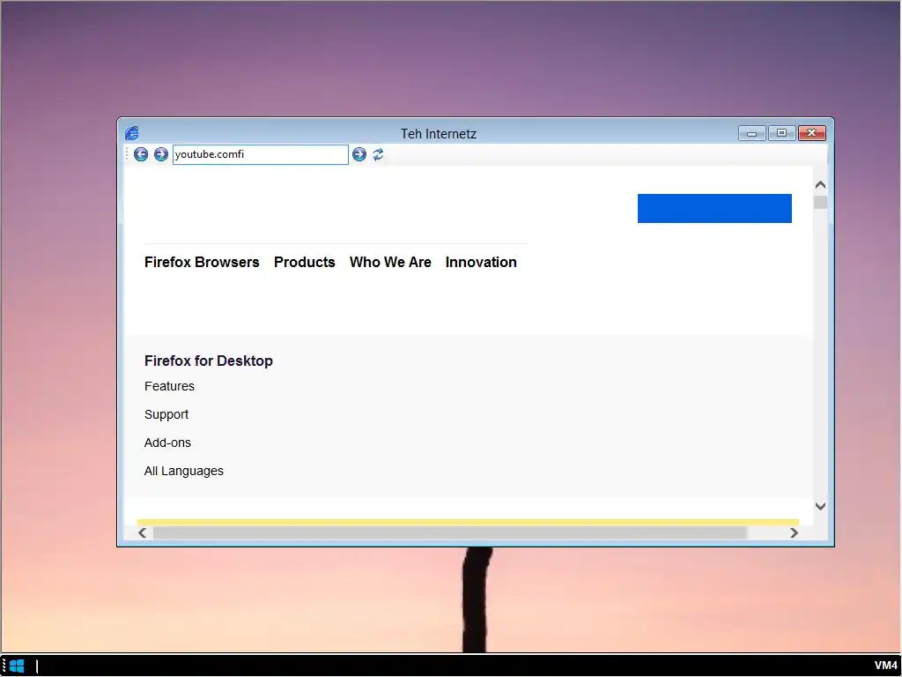Follow the All Languages link

point(183,471)
